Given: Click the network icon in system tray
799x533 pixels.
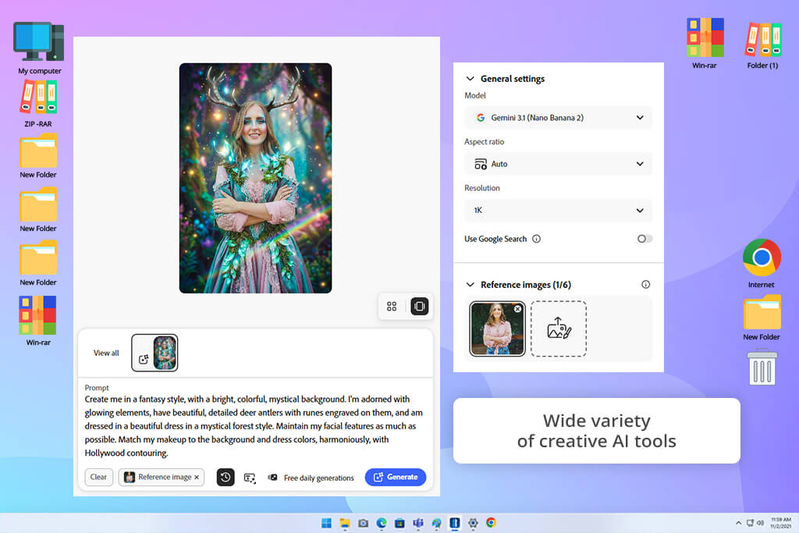Looking at the screenshot, I should point(750,523).
